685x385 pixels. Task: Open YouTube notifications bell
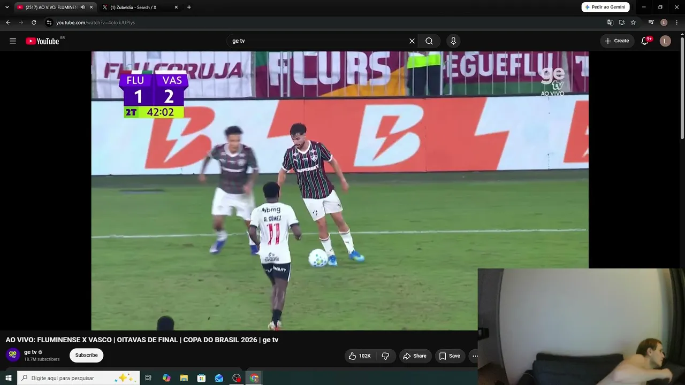[x=645, y=41]
